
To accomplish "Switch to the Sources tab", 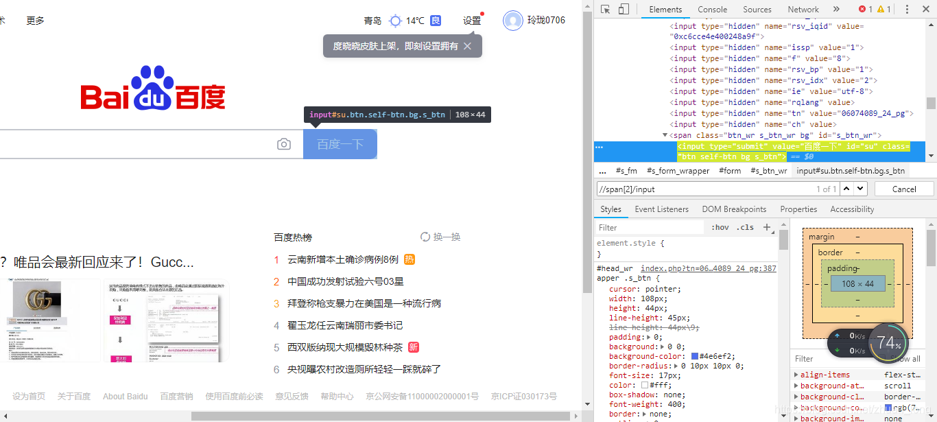I will [757, 10].
